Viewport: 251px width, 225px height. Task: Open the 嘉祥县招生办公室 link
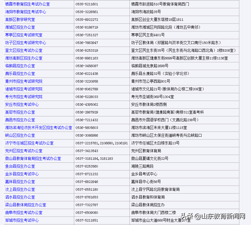pyautogui.click(x=20, y=182)
